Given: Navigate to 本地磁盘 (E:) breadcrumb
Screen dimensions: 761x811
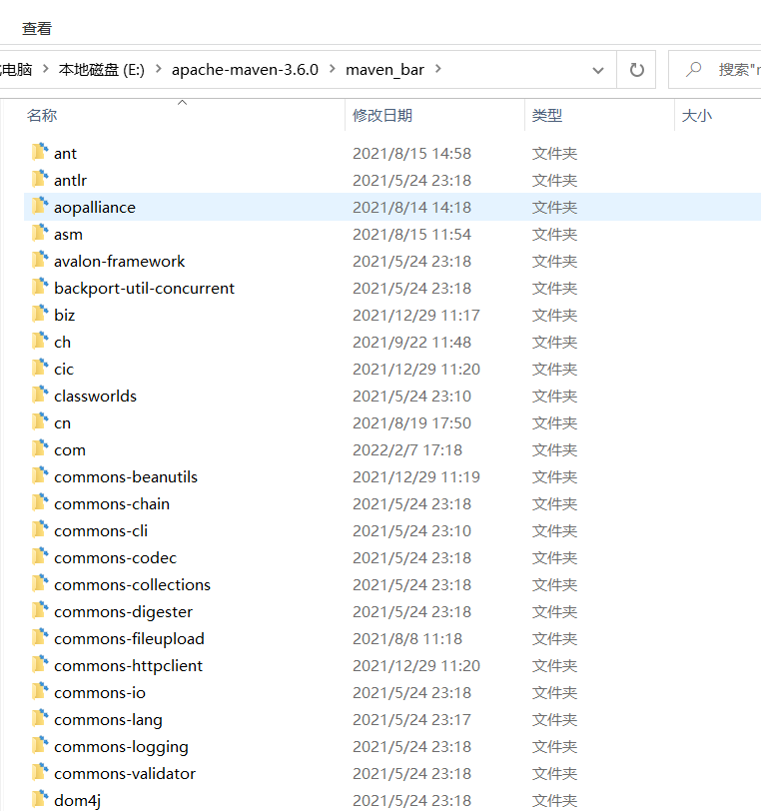Looking at the screenshot, I should 102,69.
